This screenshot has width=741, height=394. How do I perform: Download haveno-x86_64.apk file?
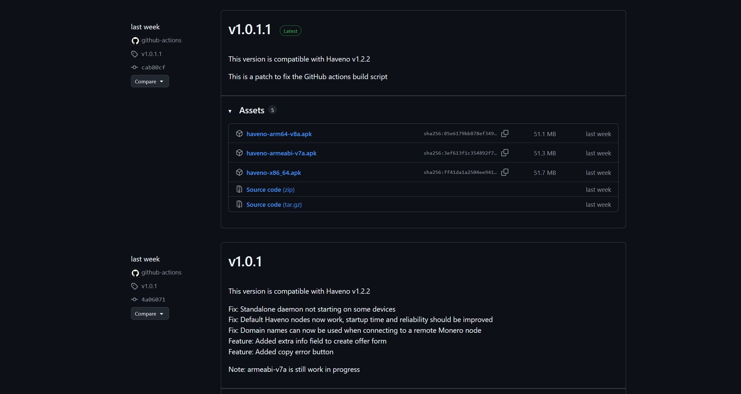273,173
